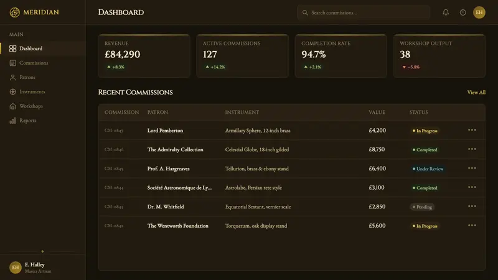
Task: Open Patrons in the sidebar
Action: click(43, 77)
